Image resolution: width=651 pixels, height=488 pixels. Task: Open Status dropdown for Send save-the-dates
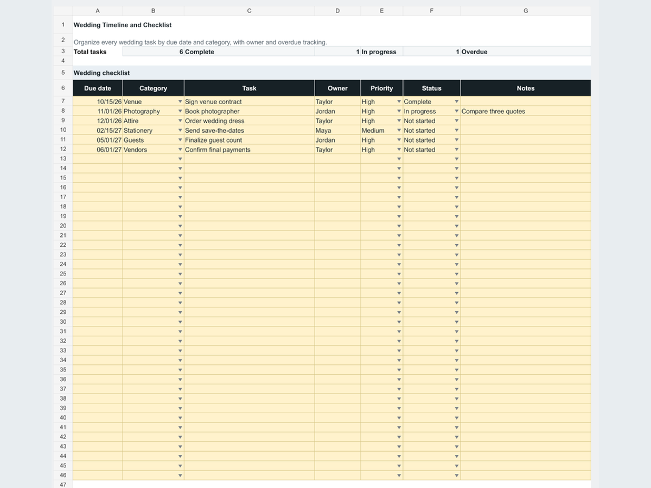[x=457, y=131]
